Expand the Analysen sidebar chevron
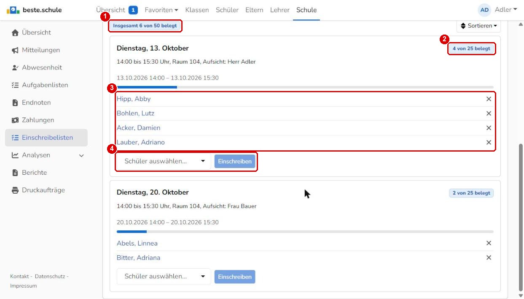The image size is (524, 299). pos(81,155)
